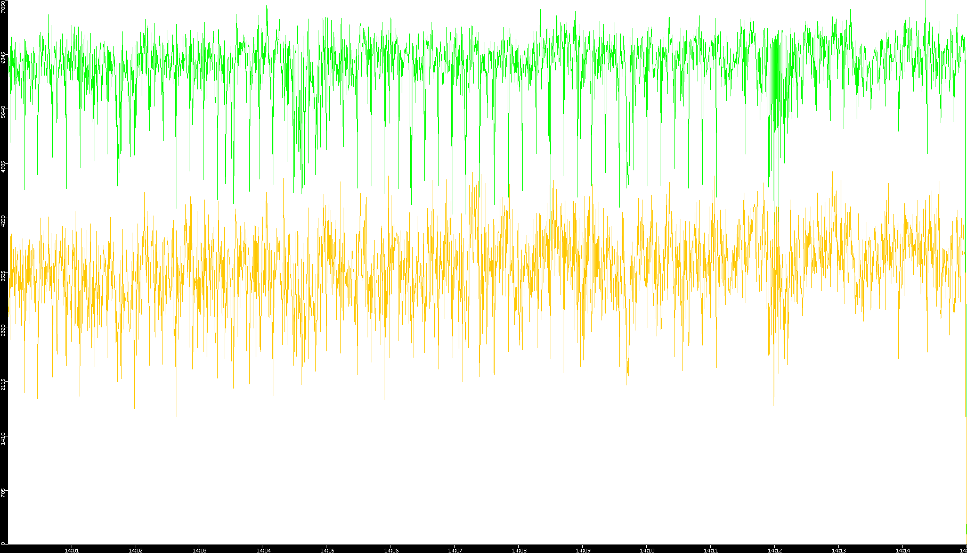Screen dimensions: 967x553
Task: Pick the 4935 value axis label
Action: point(3,167)
